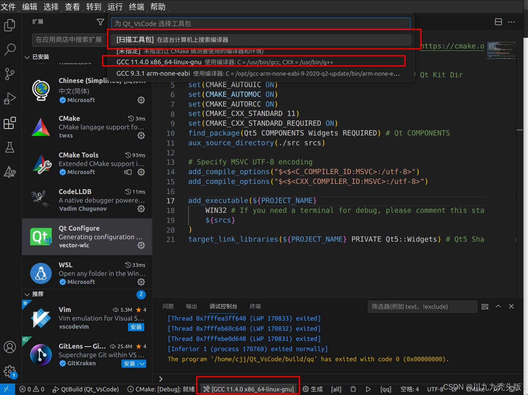This screenshot has width=528, height=395.
Task: Open the GitLens install options dropdown arrow
Action: click(143, 364)
